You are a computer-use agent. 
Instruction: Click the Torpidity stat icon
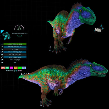pyautogui.click(x=2, y=49)
